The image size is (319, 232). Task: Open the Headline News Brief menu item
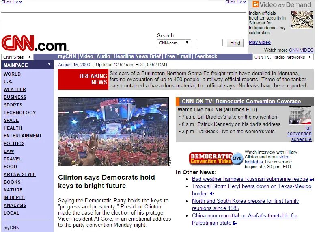137,56
